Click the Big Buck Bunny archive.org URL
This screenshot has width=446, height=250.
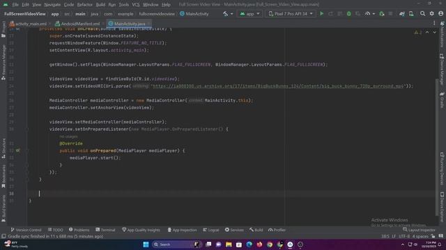278,86
